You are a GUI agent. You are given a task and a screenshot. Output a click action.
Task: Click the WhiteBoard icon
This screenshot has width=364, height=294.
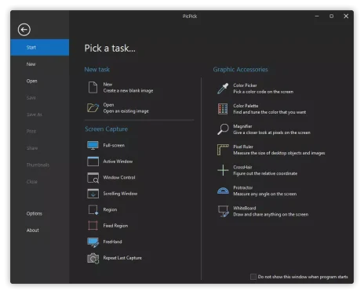pyautogui.click(x=224, y=211)
